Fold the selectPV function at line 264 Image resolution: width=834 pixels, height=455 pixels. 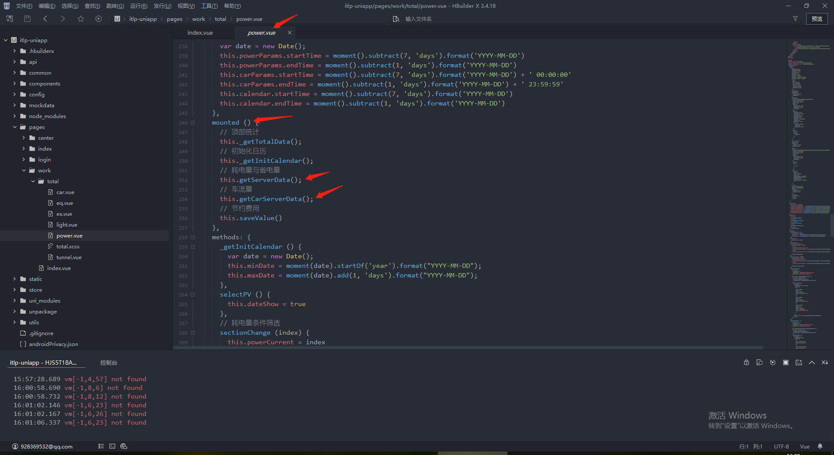click(193, 295)
